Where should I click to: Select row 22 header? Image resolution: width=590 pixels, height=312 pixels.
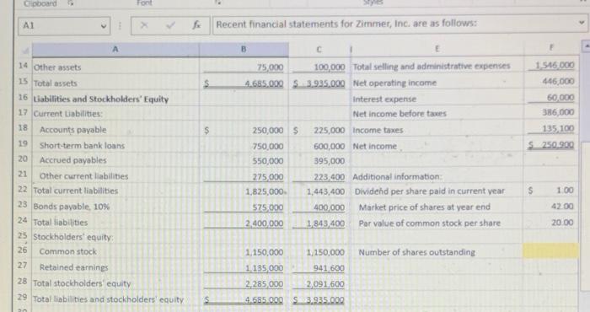click(23, 190)
